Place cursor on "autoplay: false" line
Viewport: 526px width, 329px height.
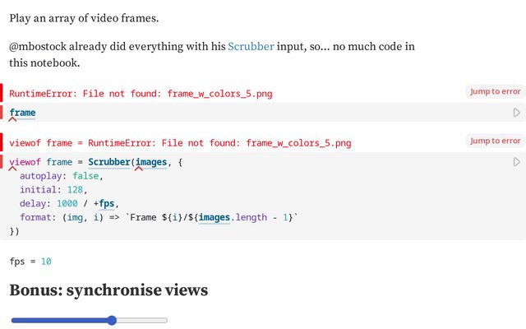click(62, 176)
